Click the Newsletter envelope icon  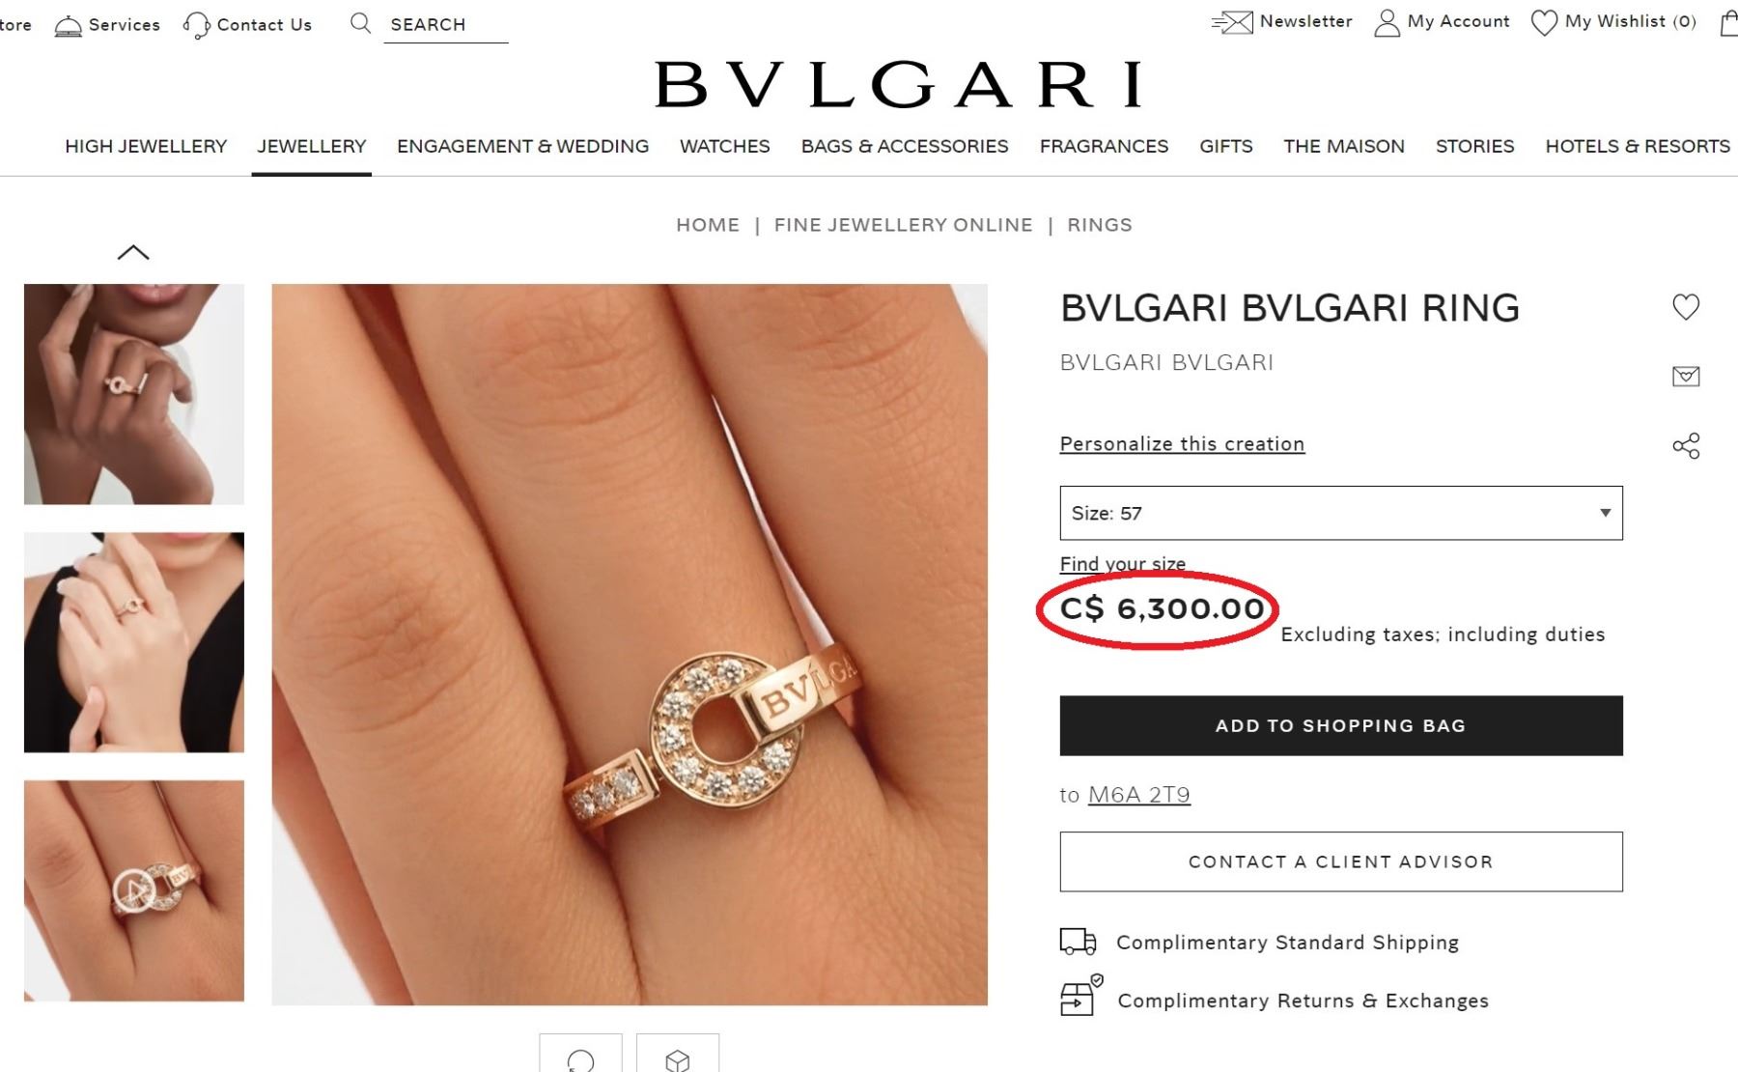coord(1232,22)
